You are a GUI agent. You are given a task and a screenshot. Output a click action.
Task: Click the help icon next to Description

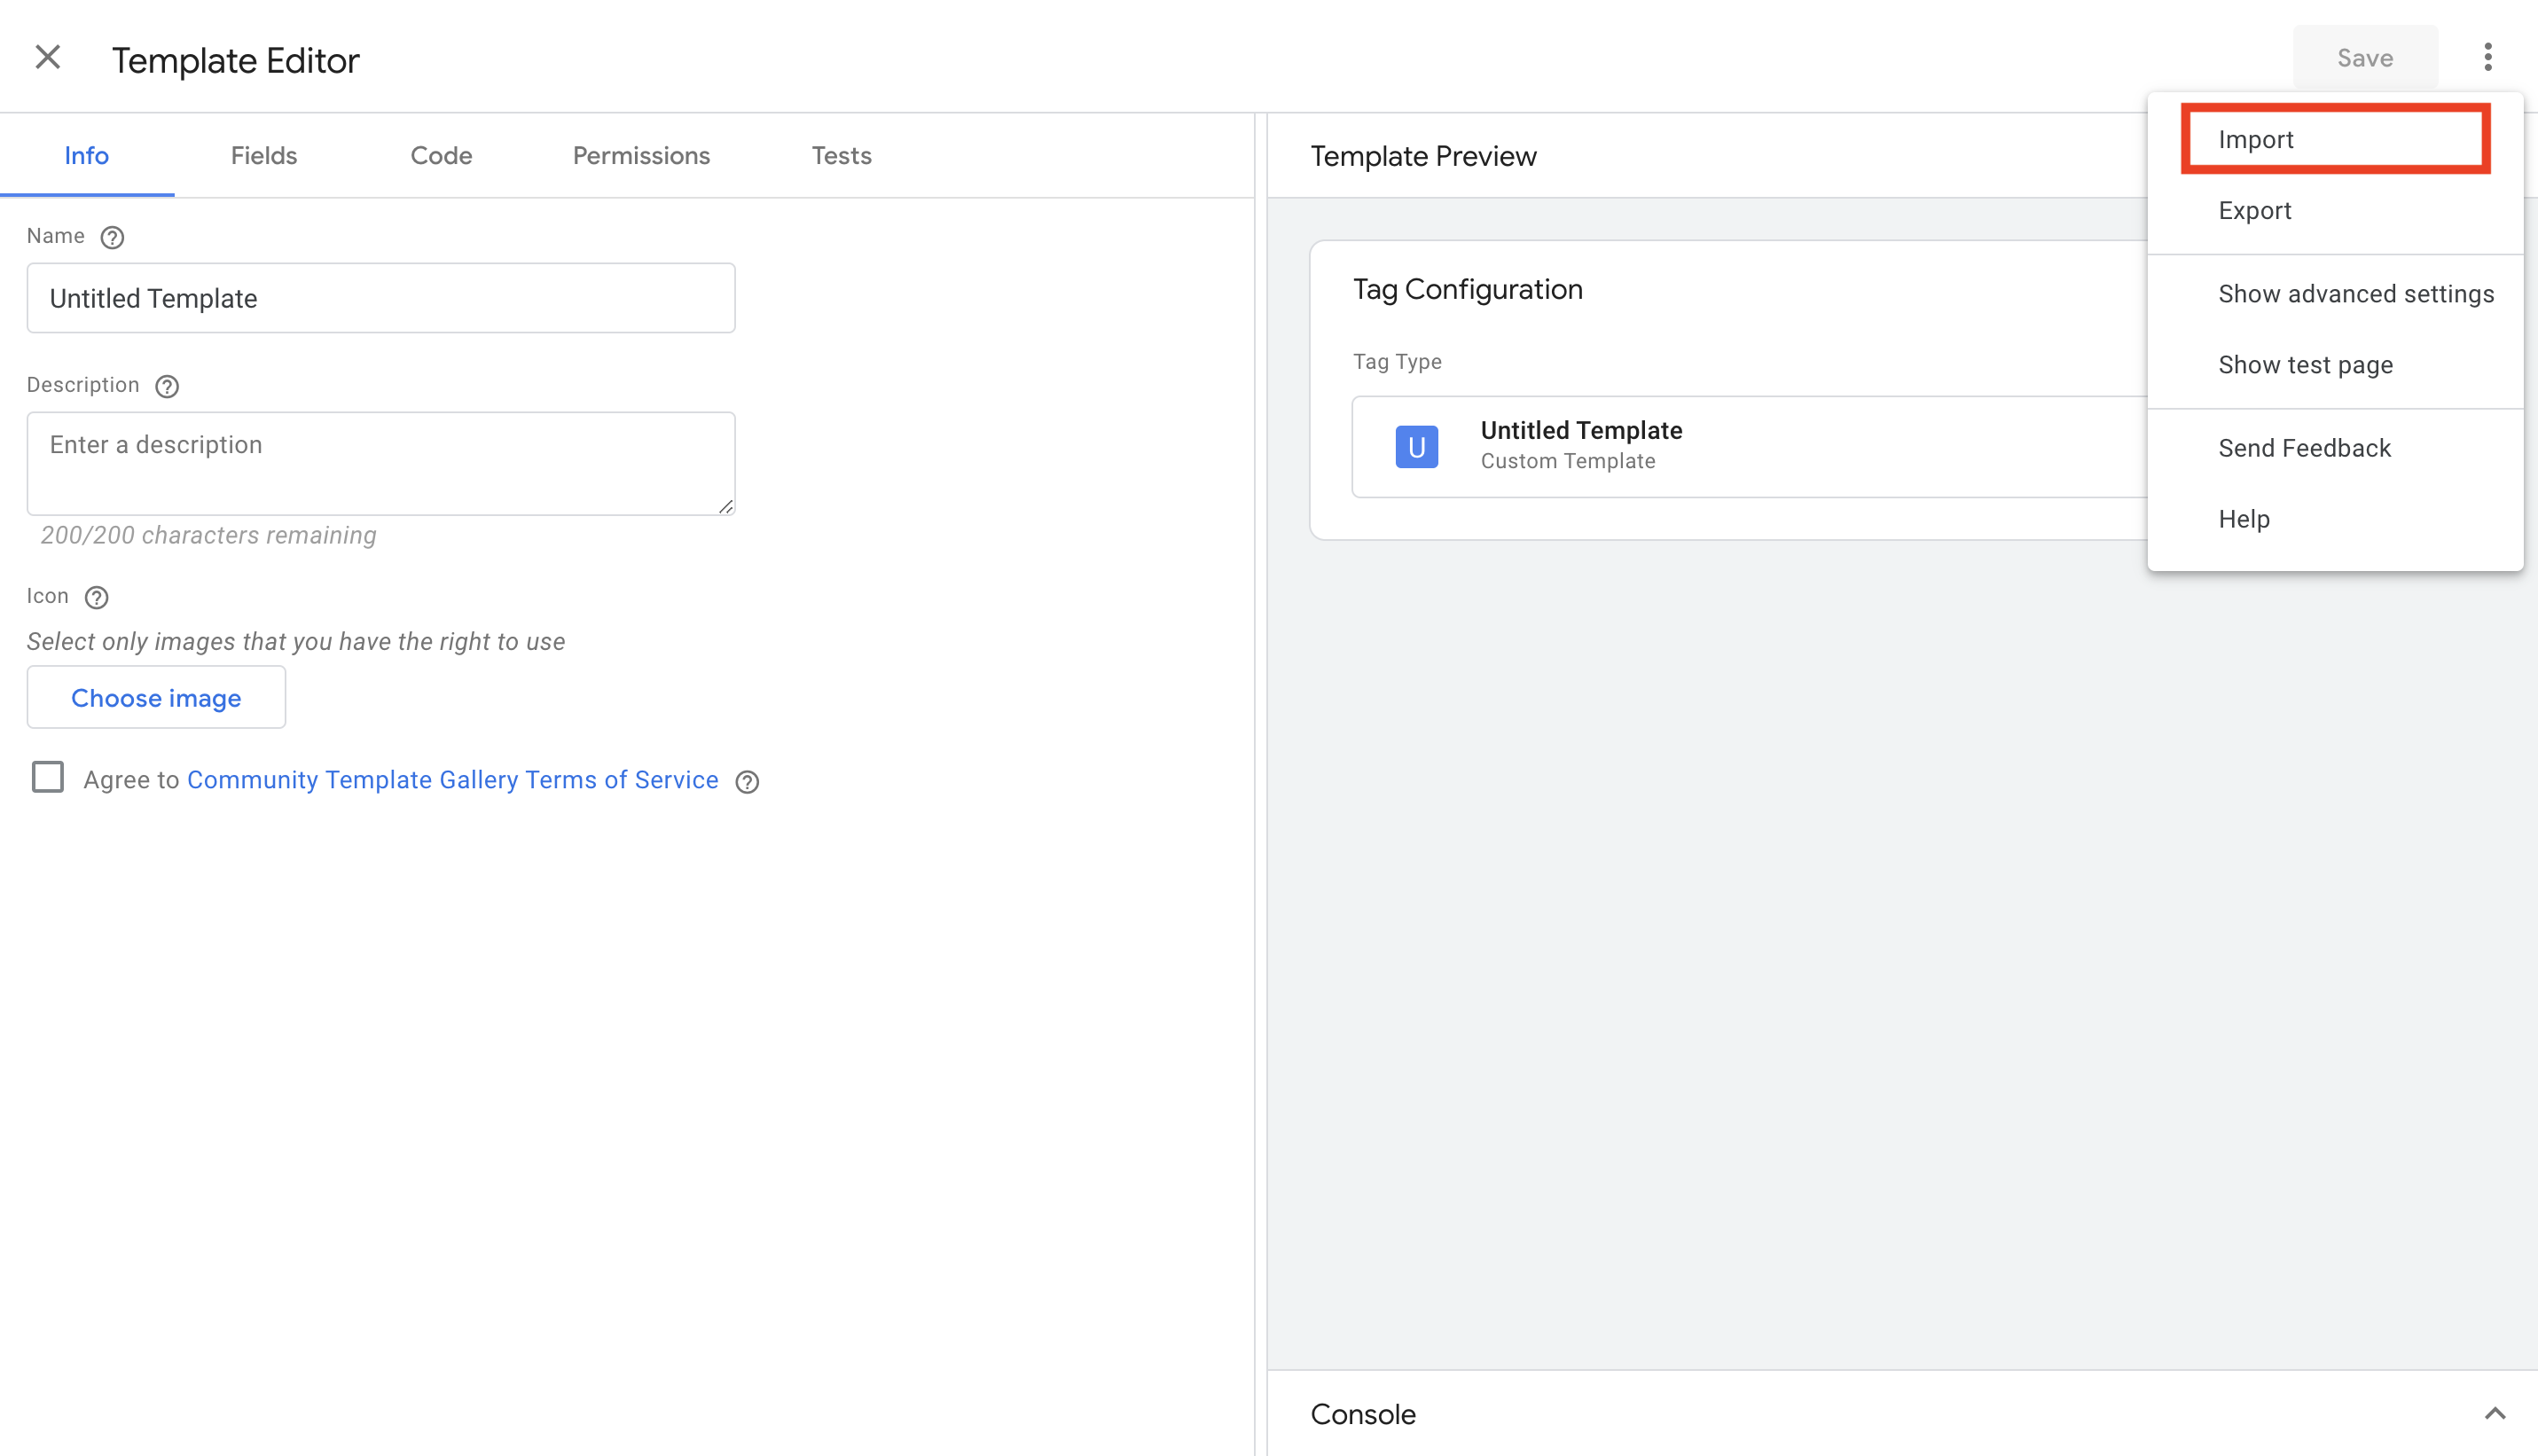click(166, 386)
